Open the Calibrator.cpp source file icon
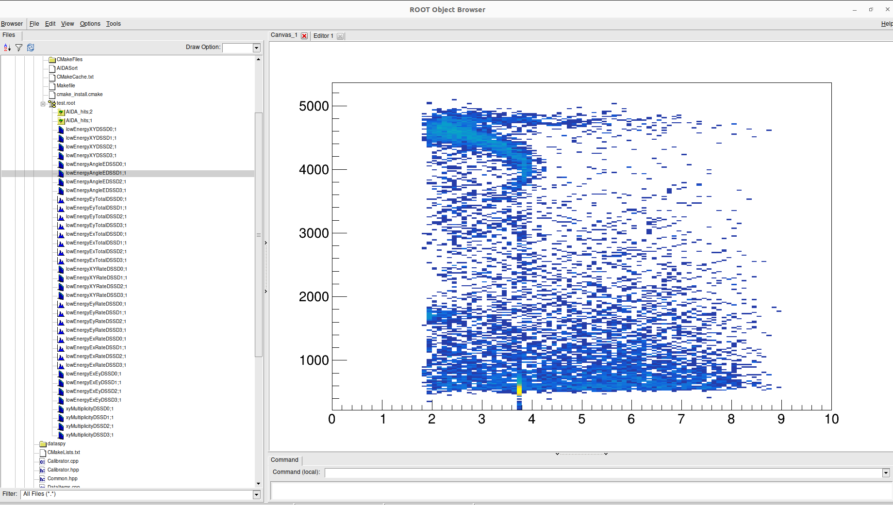Screen dimensions: 893x505 point(42,461)
